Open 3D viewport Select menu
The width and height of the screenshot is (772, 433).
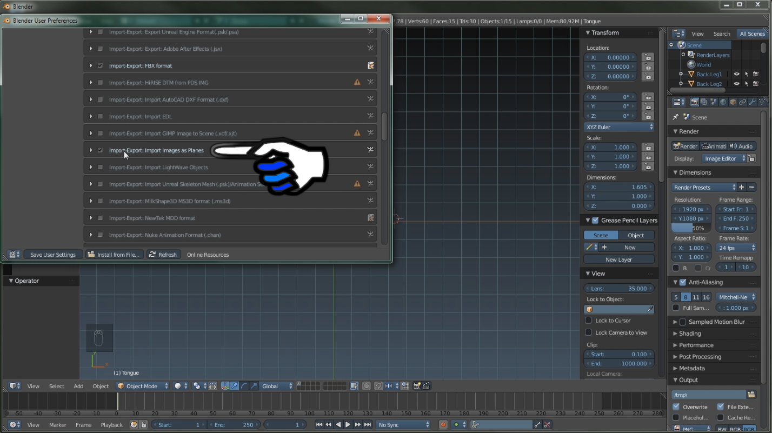56,386
